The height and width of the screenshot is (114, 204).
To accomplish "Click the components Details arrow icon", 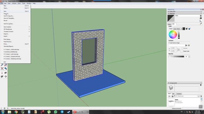I will pyautogui.click(x=201, y=96).
